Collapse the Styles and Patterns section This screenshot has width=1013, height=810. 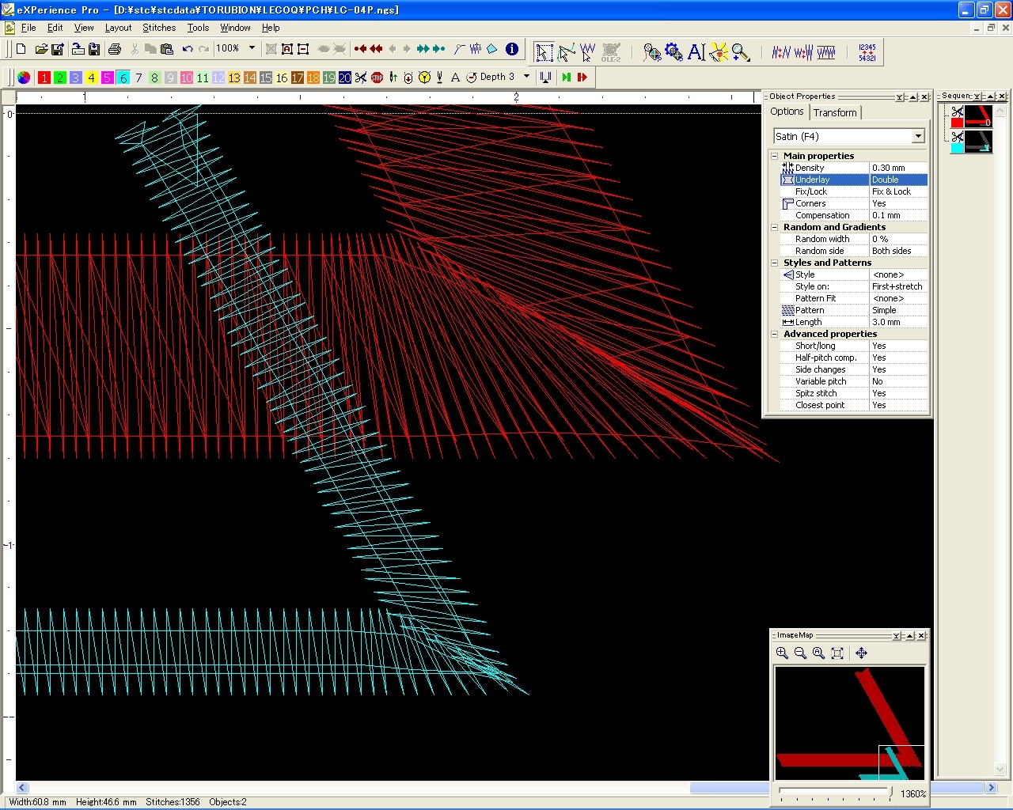coord(775,263)
